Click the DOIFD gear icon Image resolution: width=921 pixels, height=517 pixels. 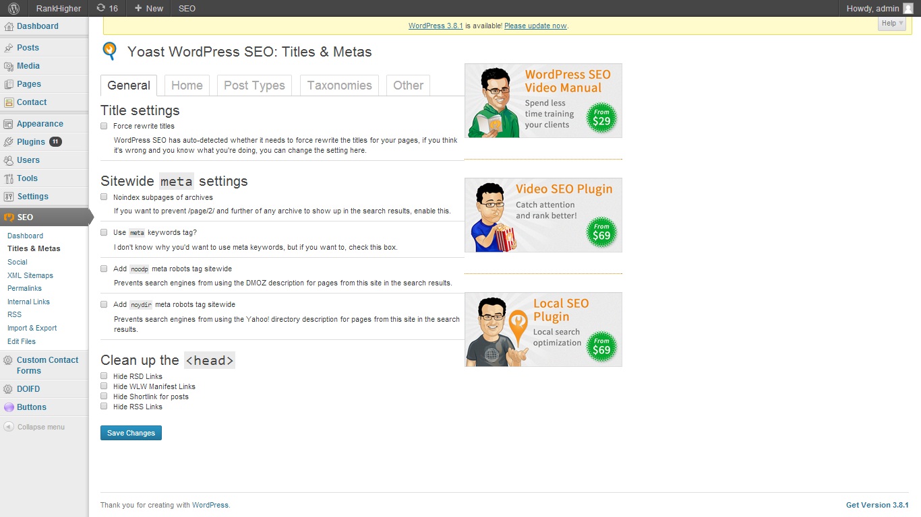[9, 389]
